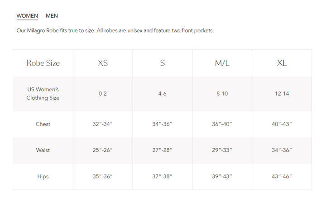Click the Milagro Robe fit description text
The height and width of the screenshot is (219, 326).
tap(115, 31)
